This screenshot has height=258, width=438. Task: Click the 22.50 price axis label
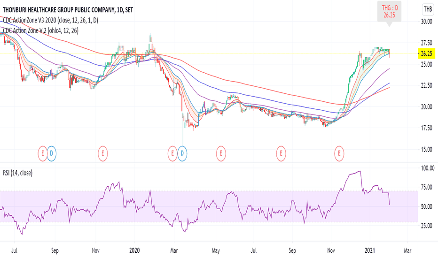(427, 85)
